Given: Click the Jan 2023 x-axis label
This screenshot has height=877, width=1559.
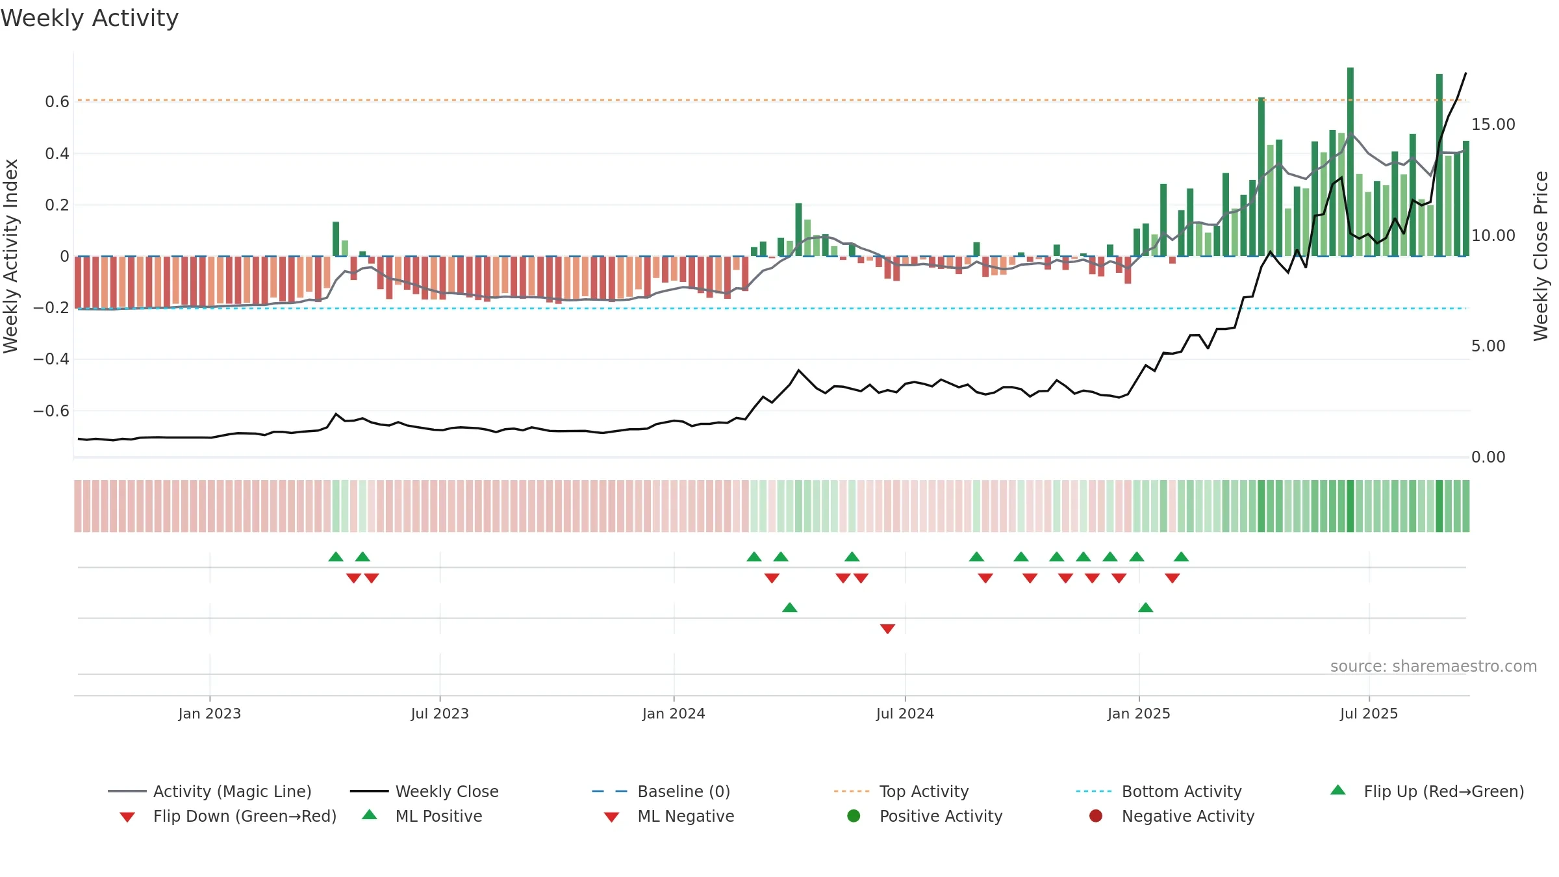Looking at the screenshot, I should coord(210,713).
